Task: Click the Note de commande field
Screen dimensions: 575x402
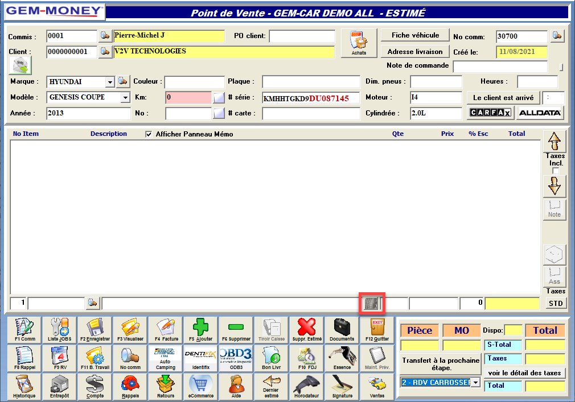Action: click(500, 67)
